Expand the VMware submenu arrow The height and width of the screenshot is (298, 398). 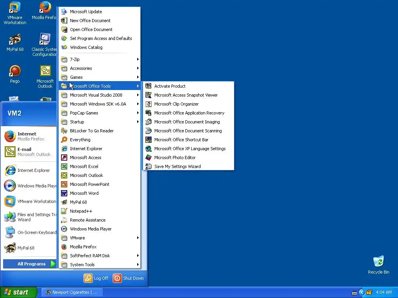[138, 238]
